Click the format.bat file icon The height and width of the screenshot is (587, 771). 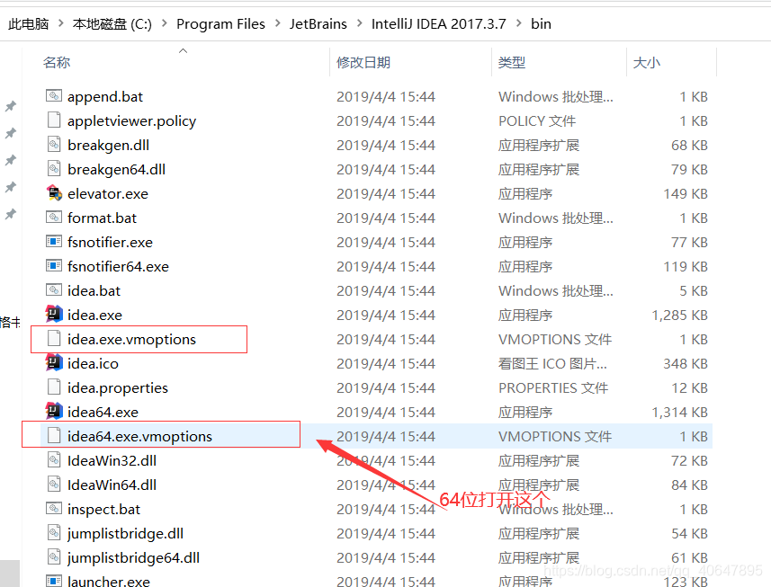[x=54, y=218]
